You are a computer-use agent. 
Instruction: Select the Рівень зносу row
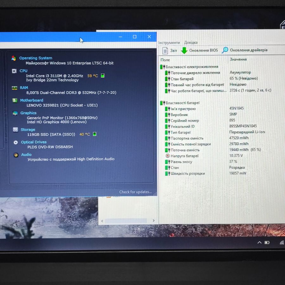[201, 161]
